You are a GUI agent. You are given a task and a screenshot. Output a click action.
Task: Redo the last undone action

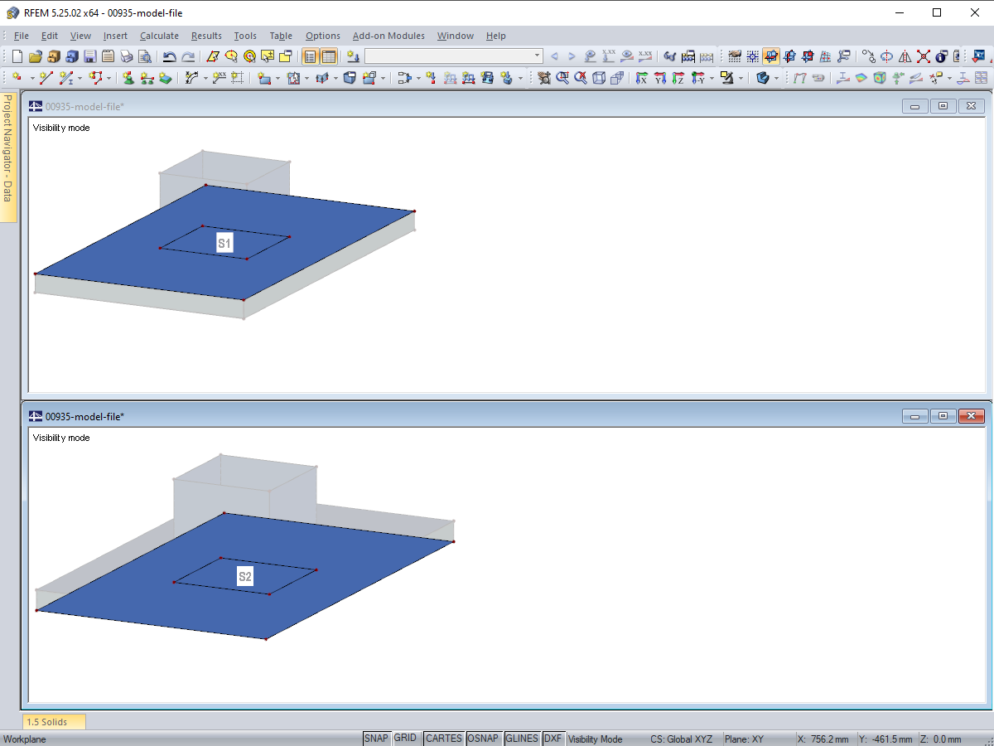point(188,56)
